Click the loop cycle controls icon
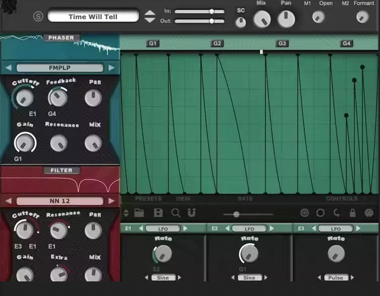The width and height of the screenshot is (380, 296). coord(320,213)
